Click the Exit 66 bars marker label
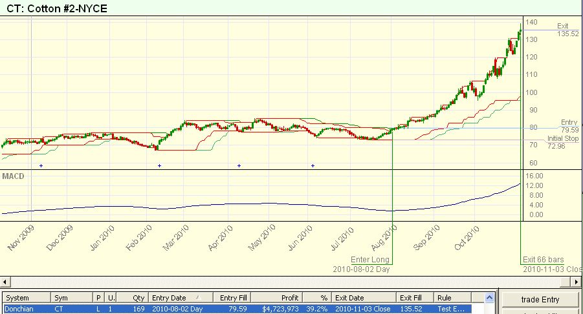This screenshot has width=583, height=314. pyautogui.click(x=543, y=260)
